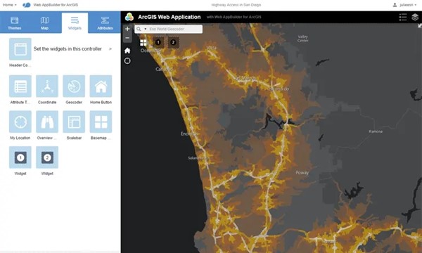422x253 pixels.
Task: Click the Escondido label on the map
Action: pyautogui.click(x=279, y=89)
